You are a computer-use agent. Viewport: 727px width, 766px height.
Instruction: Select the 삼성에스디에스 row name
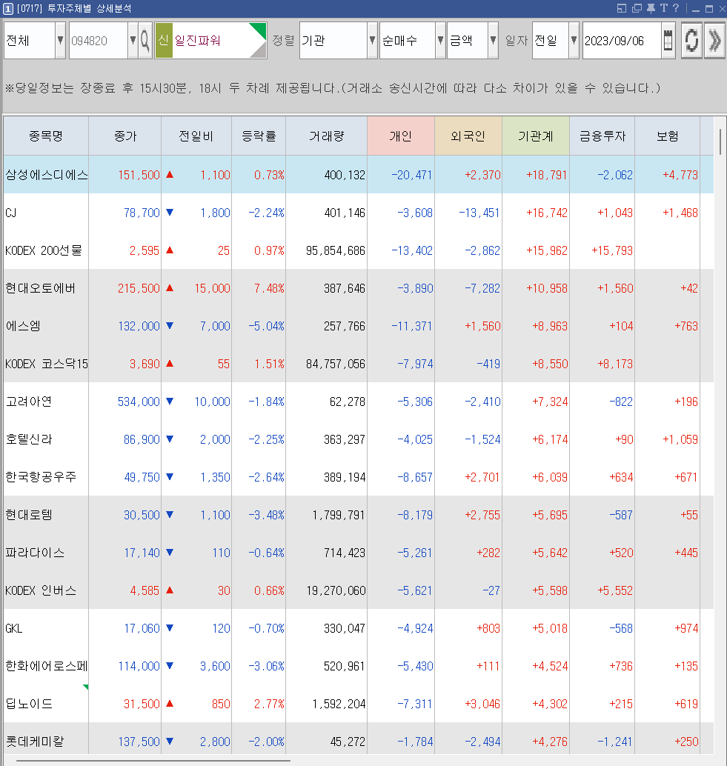pos(47,175)
